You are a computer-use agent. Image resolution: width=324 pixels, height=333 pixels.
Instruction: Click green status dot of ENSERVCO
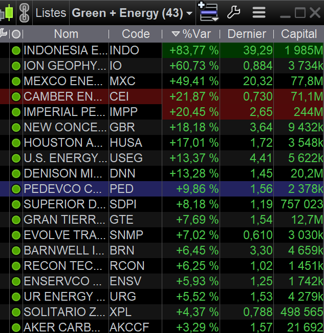click(16, 281)
